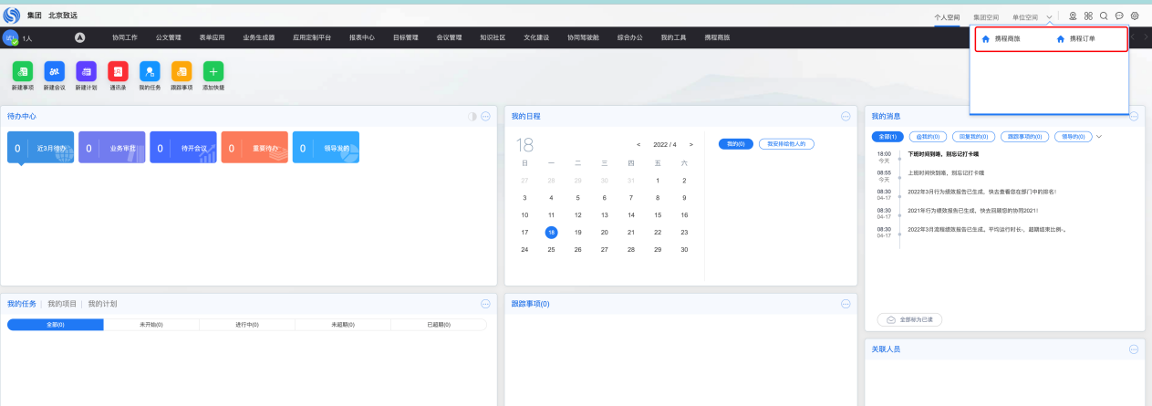Switch to the 我的项目 tab

[62, 304]
